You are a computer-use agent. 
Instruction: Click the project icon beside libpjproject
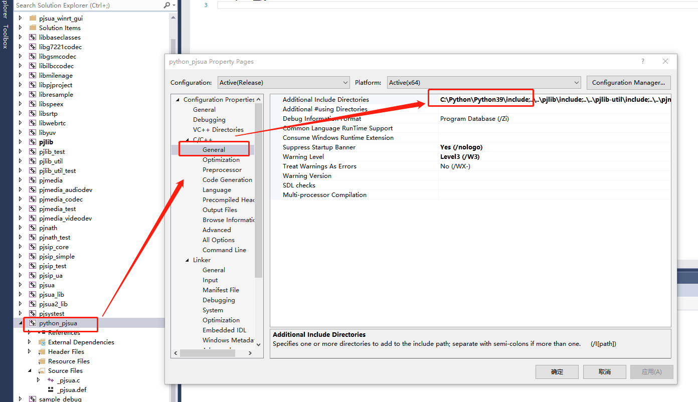(33, 85)
